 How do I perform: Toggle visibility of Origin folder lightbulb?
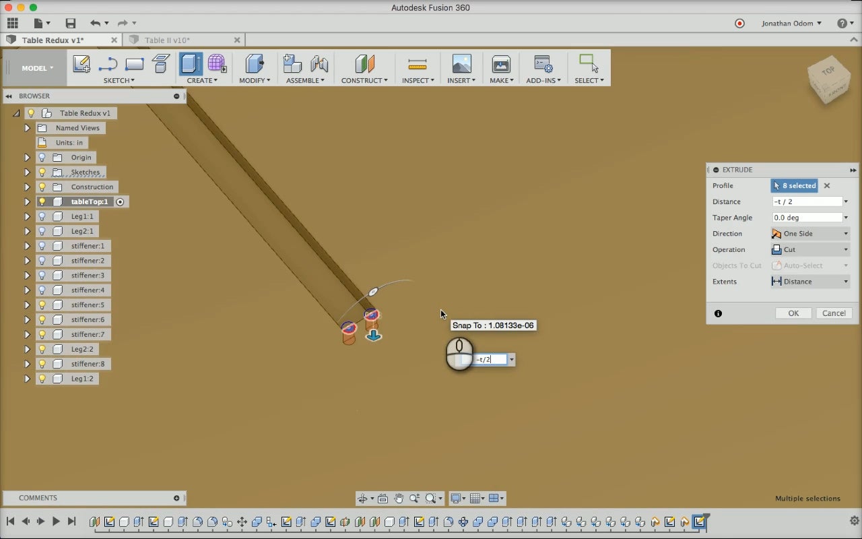pyautogui.click(x=42, y=157)
